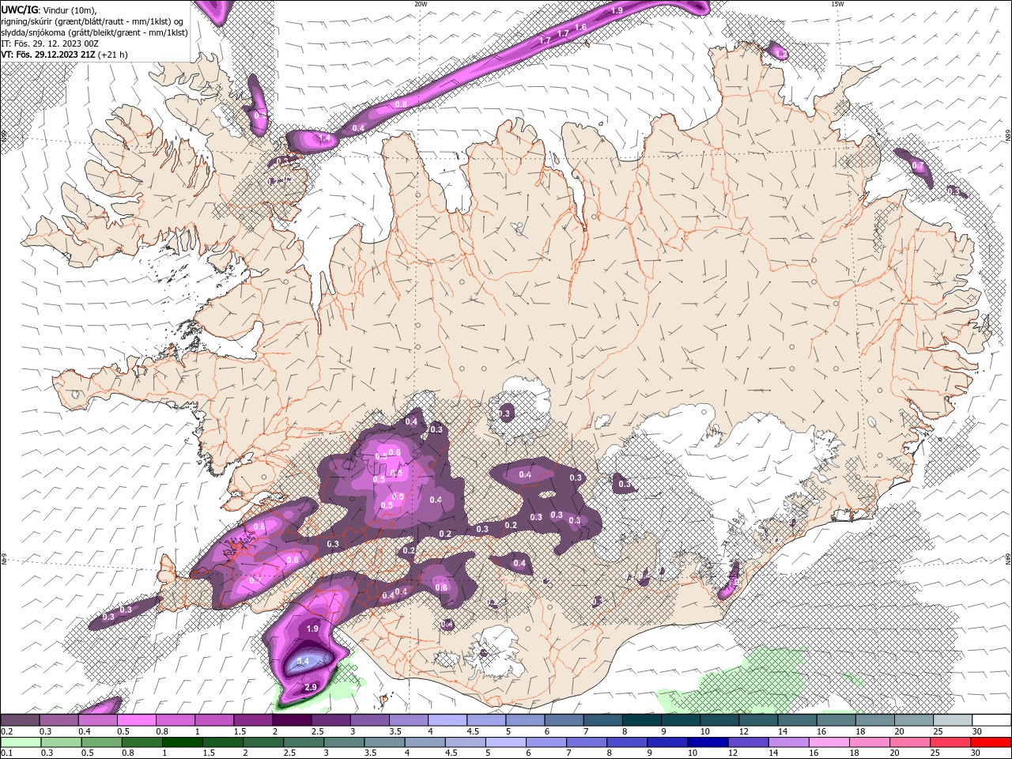Screen dimensions: 1012x759
Task: Click the '15W' longitude label
Action: pyautogui.click(x=837, y=3)
